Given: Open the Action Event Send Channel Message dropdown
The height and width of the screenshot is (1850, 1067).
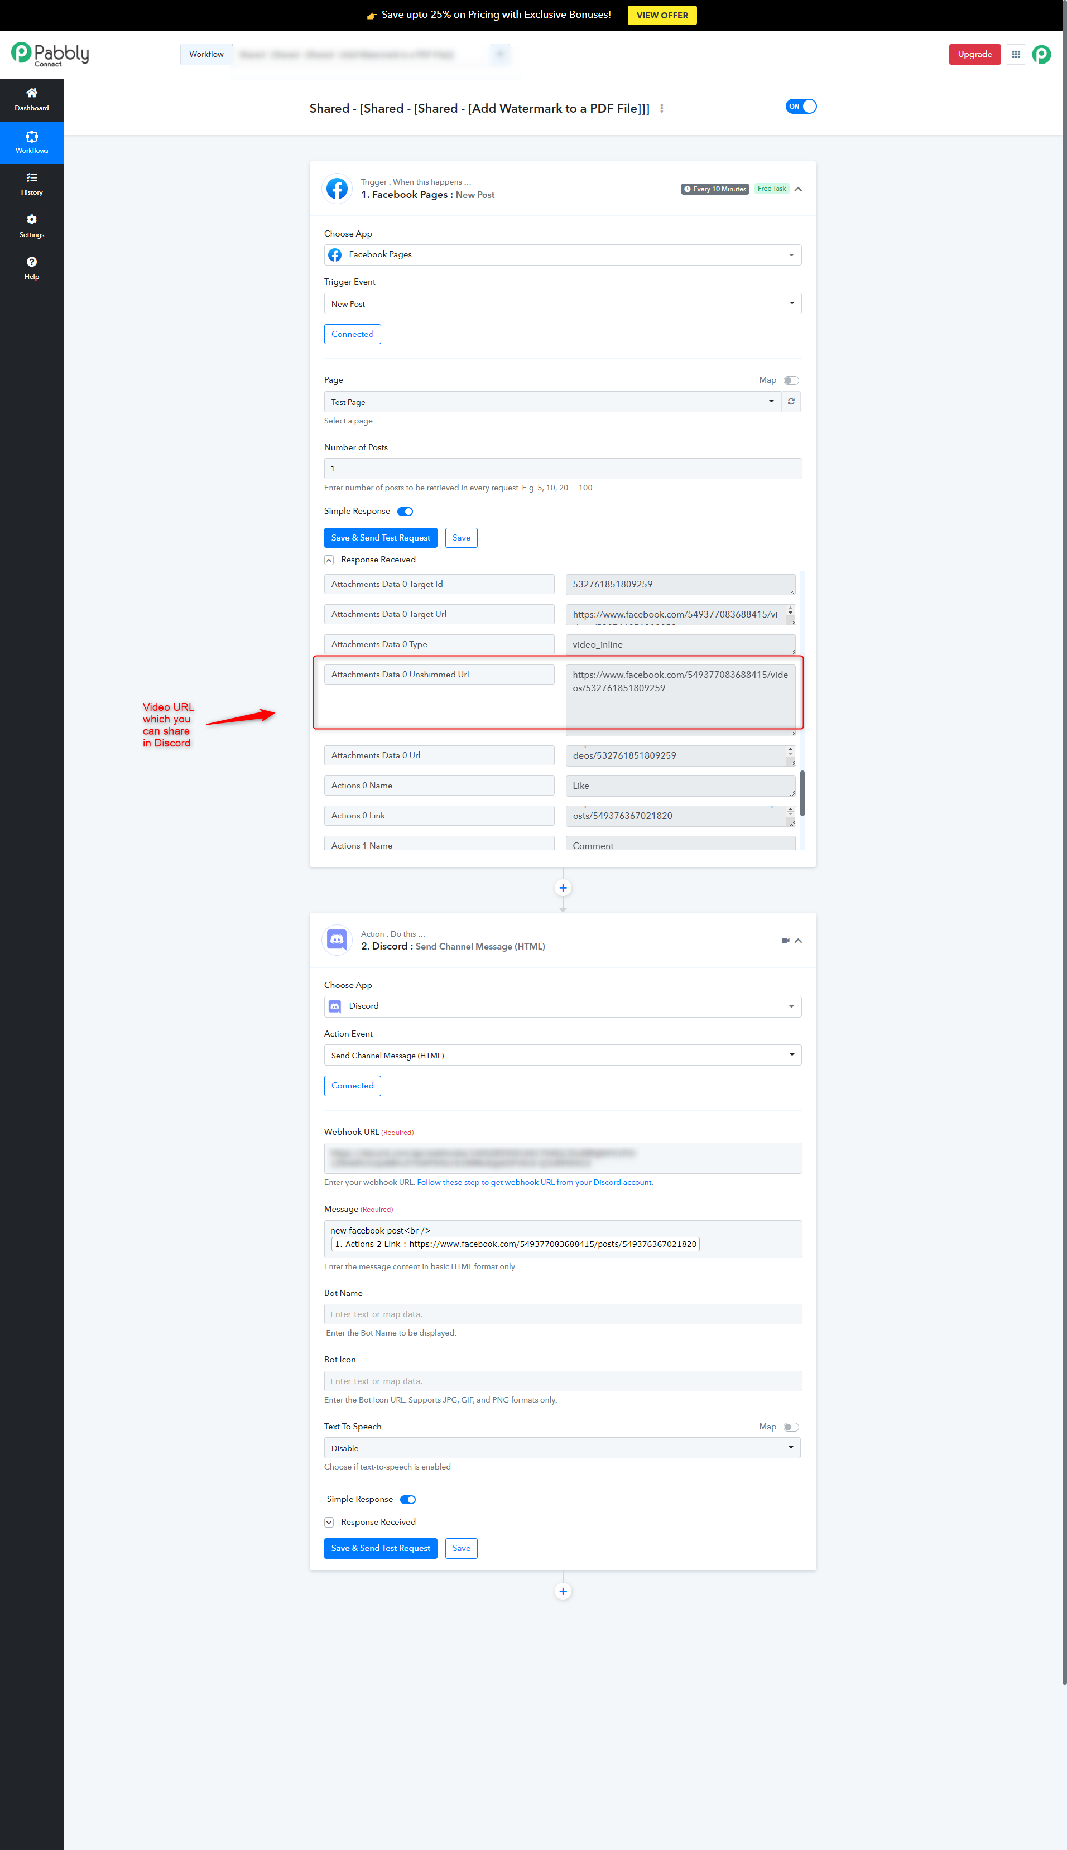Looking at the screenshot, I should 563,1056.
